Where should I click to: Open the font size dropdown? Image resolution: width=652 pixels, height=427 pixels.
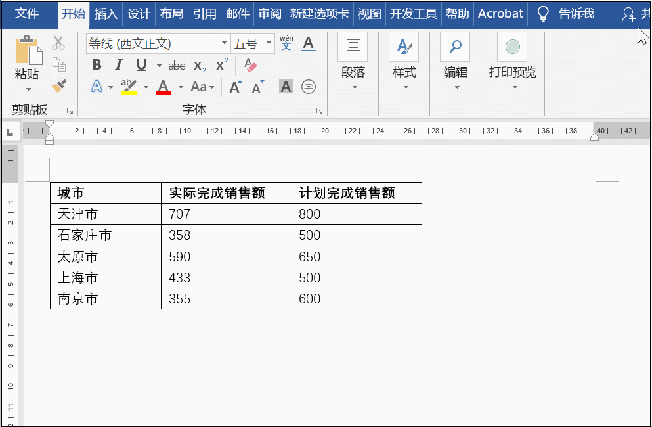[x=269, y=43]
